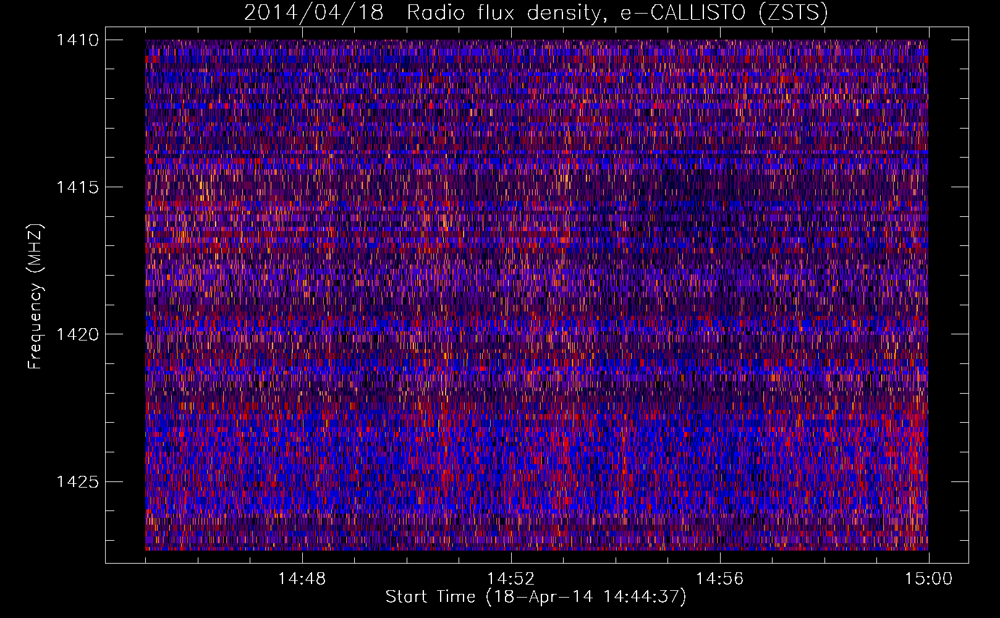Select the 14:52 time tick label
This screenshot has width=1000, height=618.
coord(511,579)
